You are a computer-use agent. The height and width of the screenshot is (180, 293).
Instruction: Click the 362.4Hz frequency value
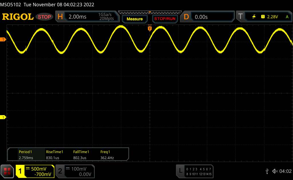point(107,158)
